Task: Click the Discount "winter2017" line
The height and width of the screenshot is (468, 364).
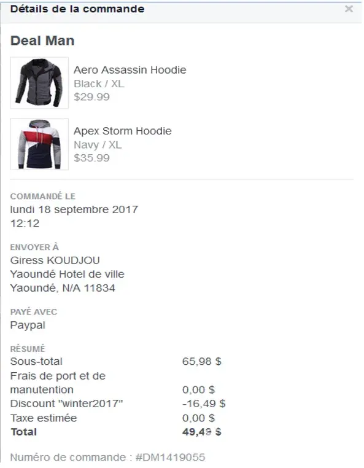Action: pos(66,404)
